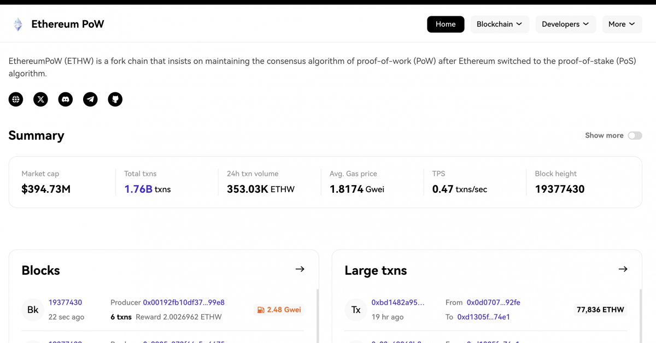Viewport: 656px width, 343px height.
Task: Click producer address 0x00192fb10df37...99e8
Action: [x=183, y=302]
